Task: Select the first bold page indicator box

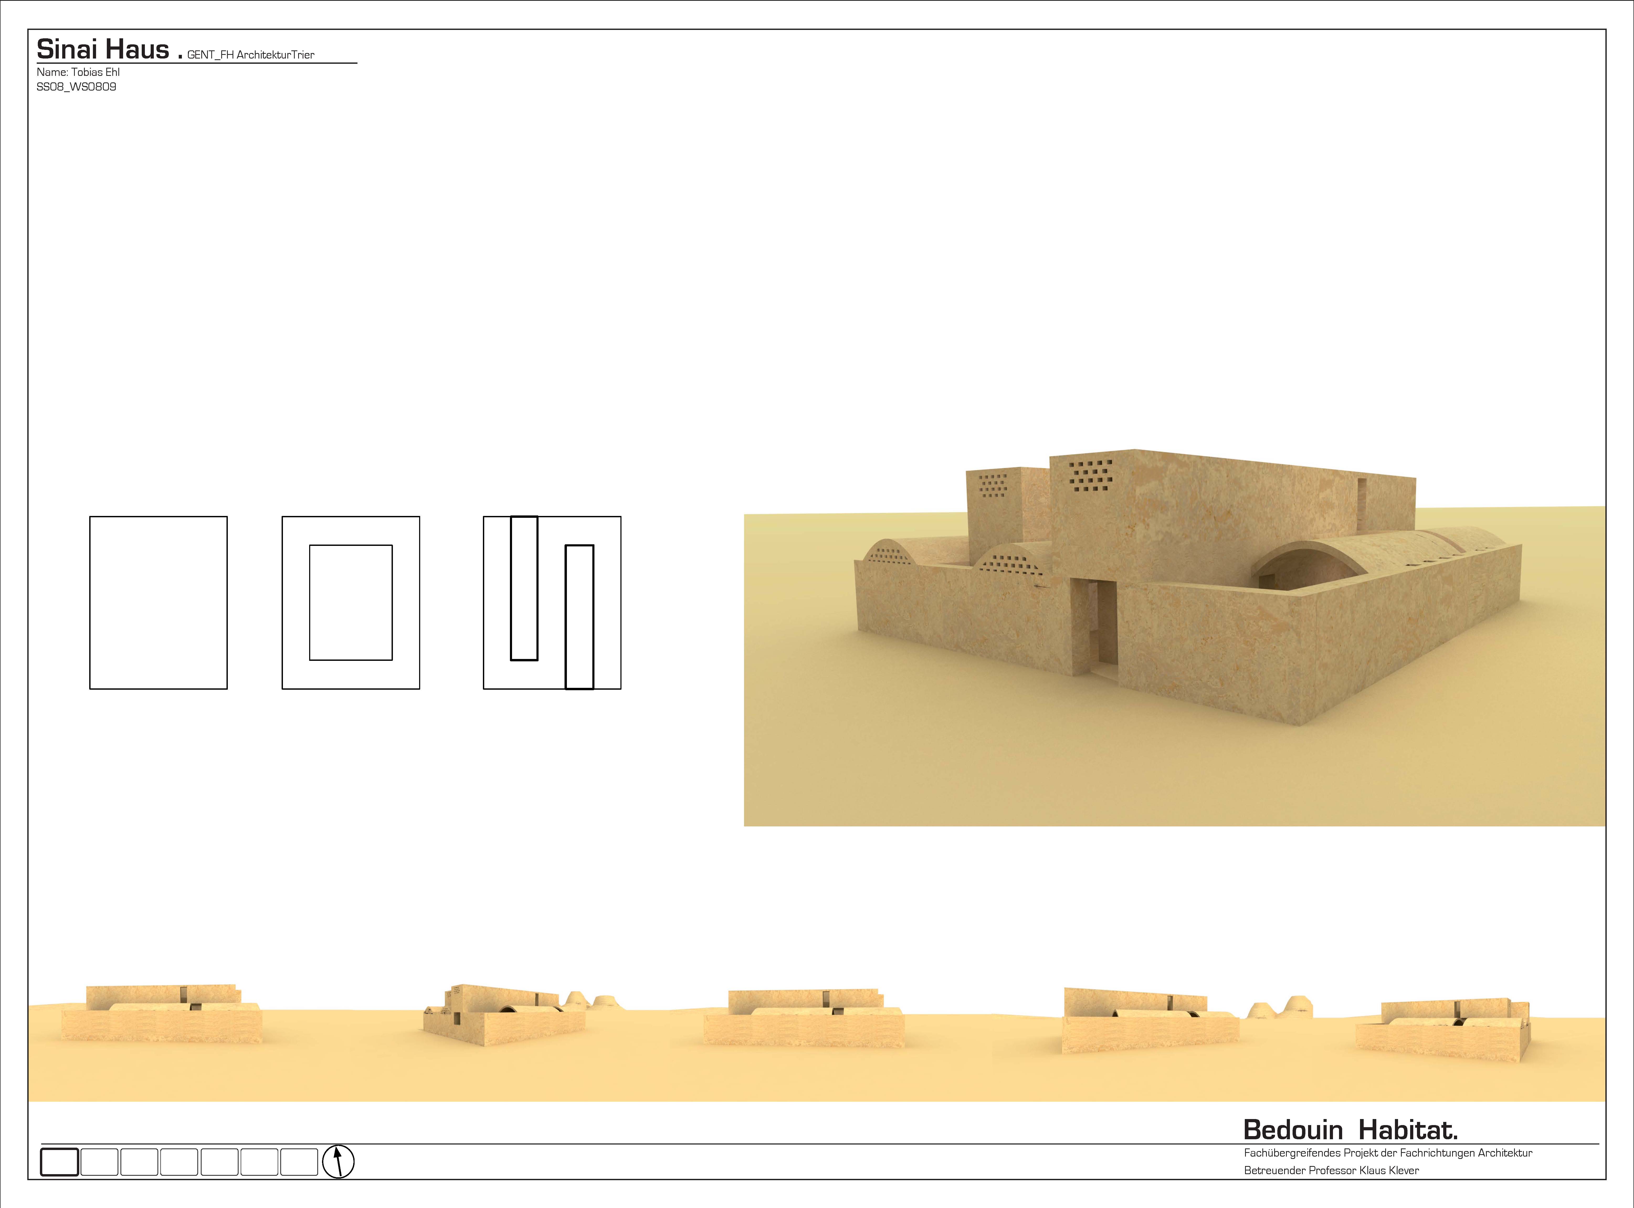Action: coord(59,1162)
